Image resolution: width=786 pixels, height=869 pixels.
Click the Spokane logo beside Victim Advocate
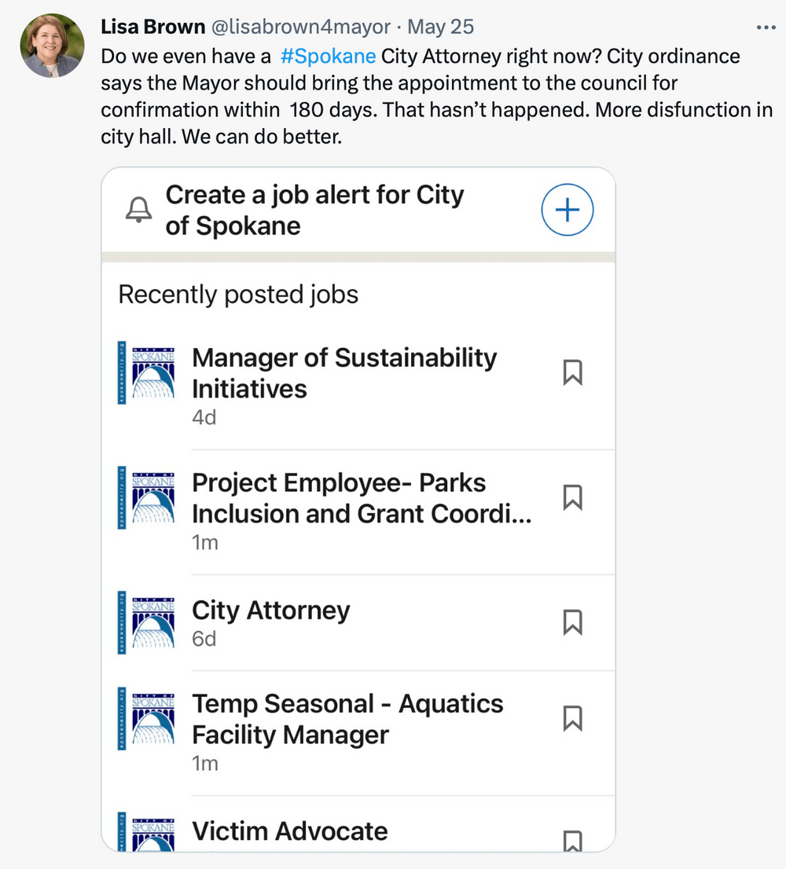[146, 833]
